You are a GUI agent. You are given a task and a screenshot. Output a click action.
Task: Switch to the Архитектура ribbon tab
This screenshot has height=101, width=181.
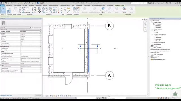point(9,5)
